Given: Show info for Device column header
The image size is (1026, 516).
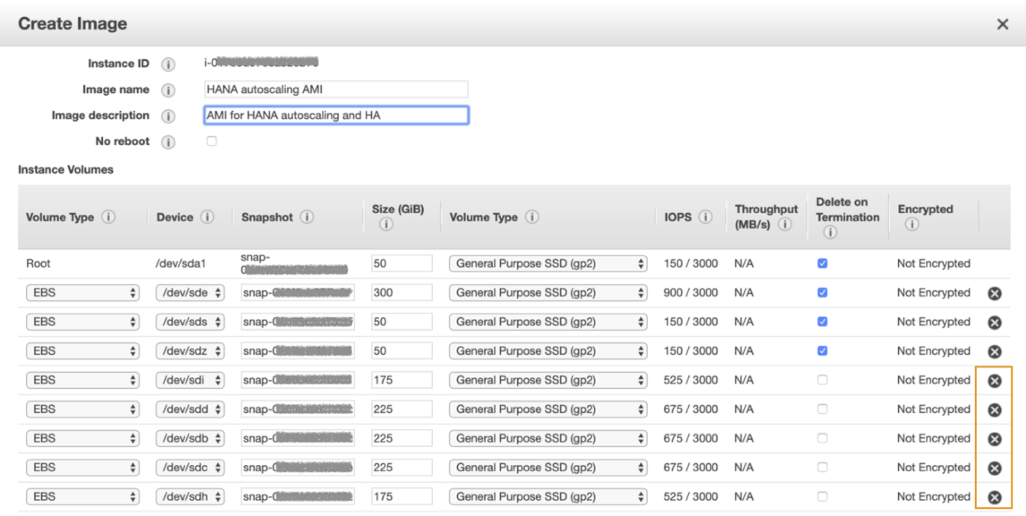Looking at the screenshot, I should 207,217.
